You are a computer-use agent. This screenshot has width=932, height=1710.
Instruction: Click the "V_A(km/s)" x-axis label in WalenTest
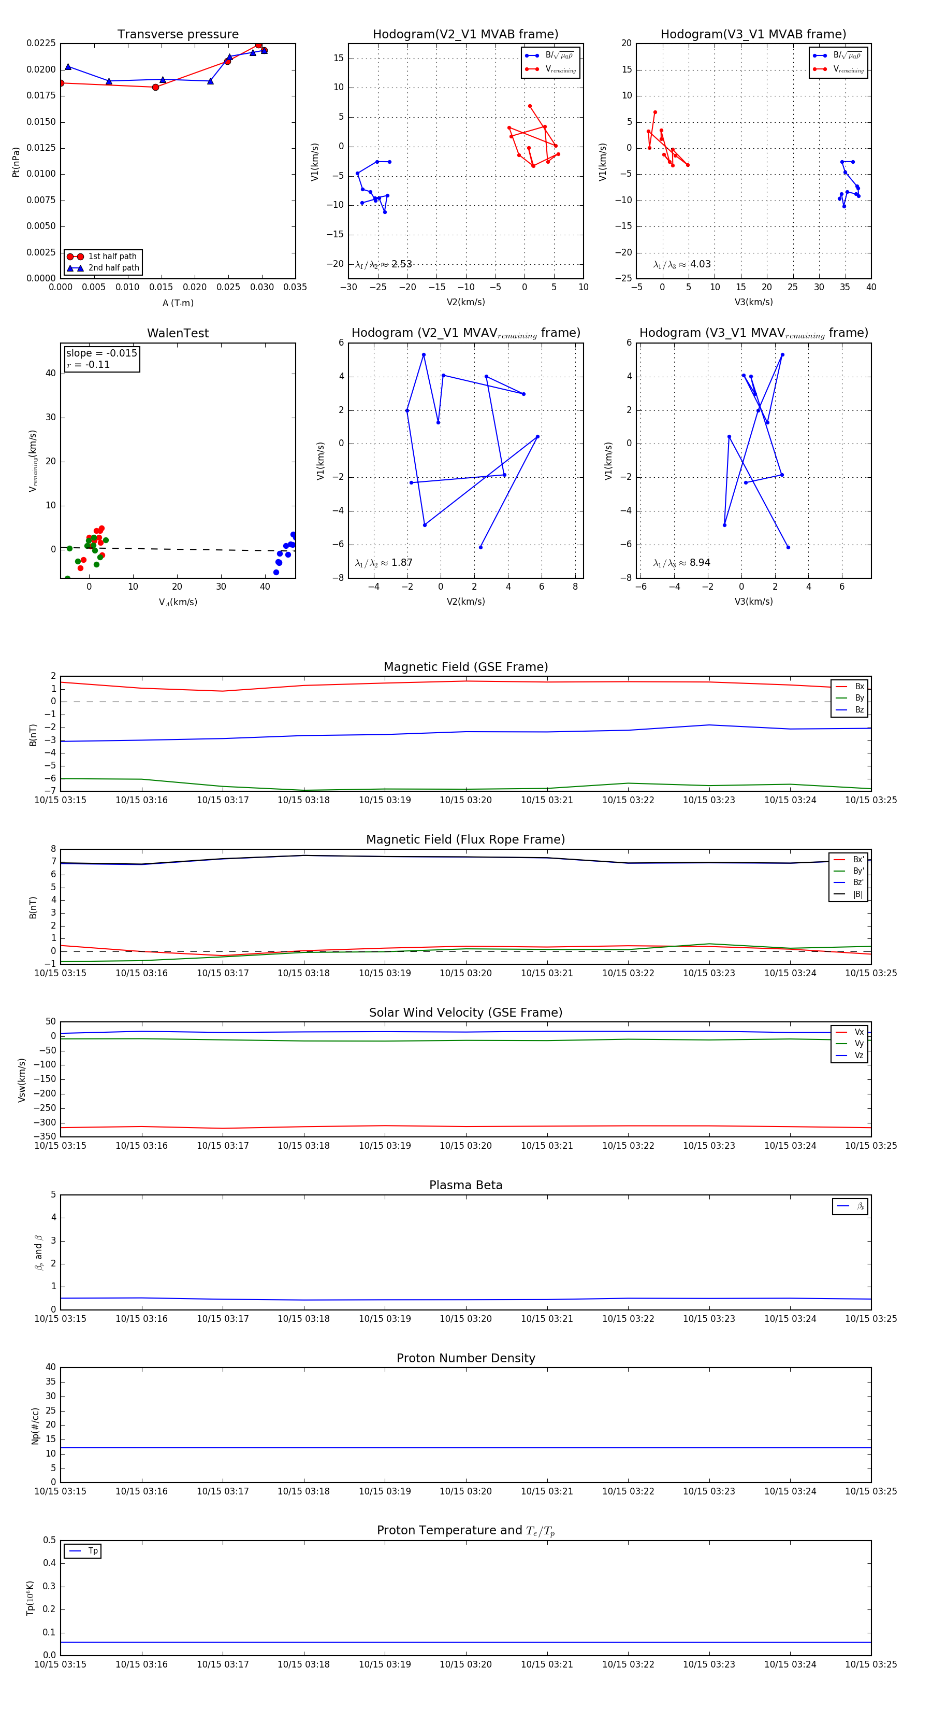pyautogui.click(x=178, y=602)
